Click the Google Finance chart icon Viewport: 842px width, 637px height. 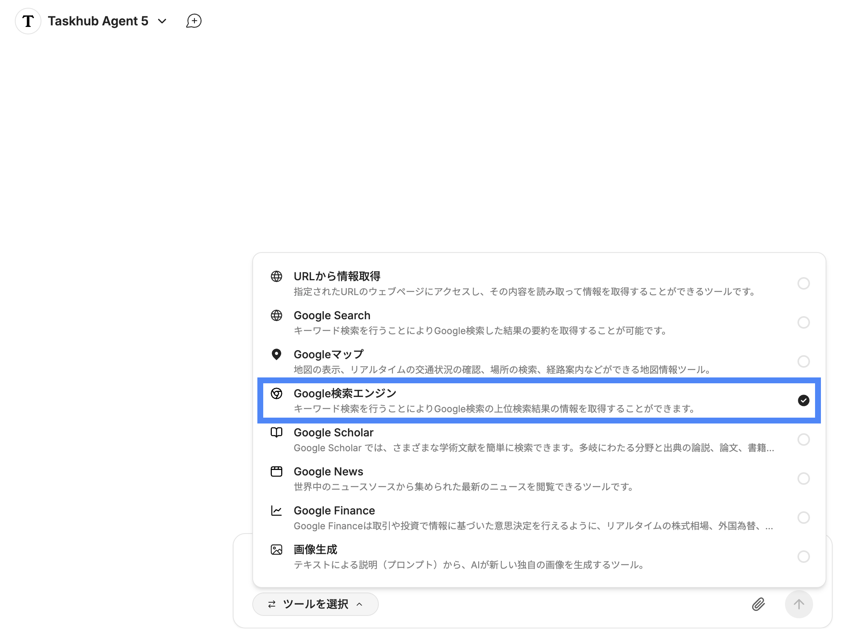[277, 511]
